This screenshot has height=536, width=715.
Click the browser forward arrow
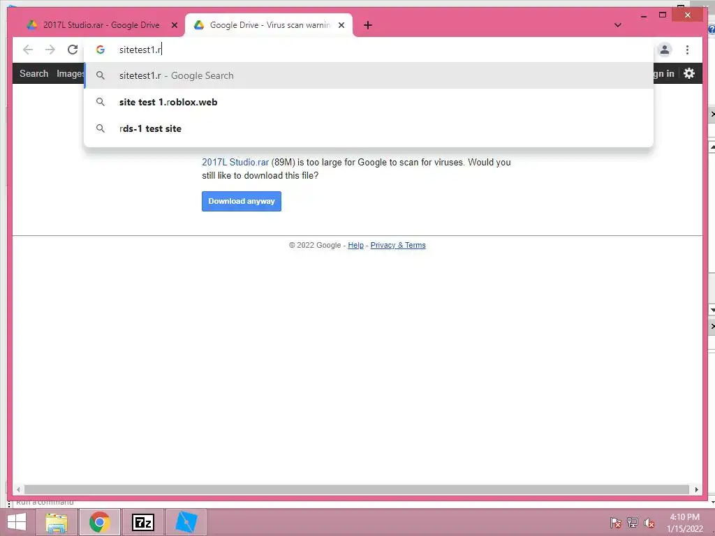[x=50, y=50]
